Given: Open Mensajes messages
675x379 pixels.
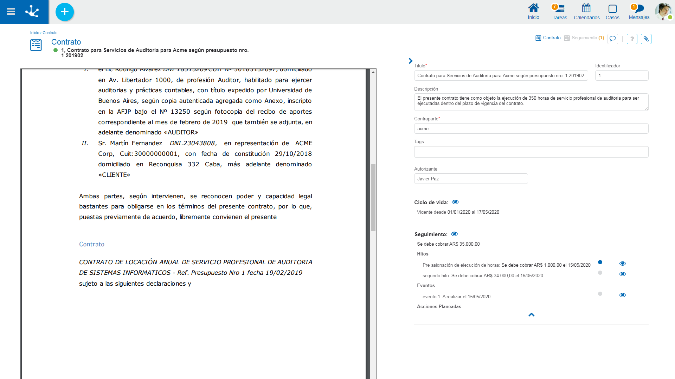Looking at the screenshot, I should 639,12.
